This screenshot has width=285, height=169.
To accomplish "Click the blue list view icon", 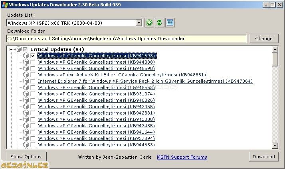I will coord(170,23).
